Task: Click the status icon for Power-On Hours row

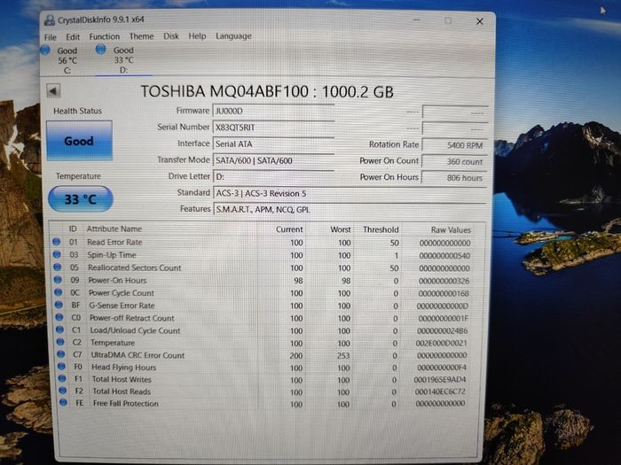Action: pos(58,280)
